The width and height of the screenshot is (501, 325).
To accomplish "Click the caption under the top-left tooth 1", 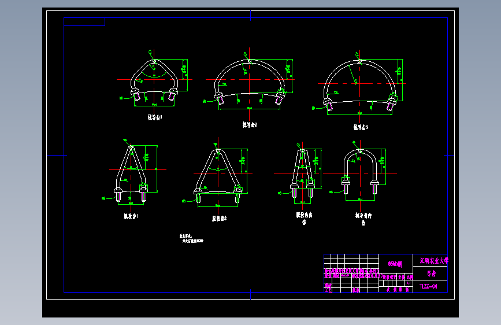I will point(155,117).
